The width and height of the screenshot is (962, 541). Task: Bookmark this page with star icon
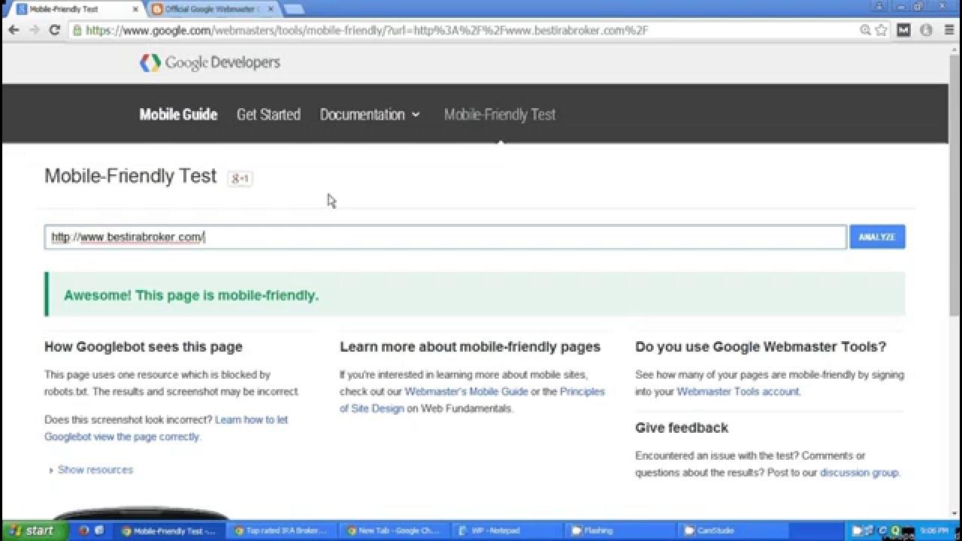(x=882, y=31)
